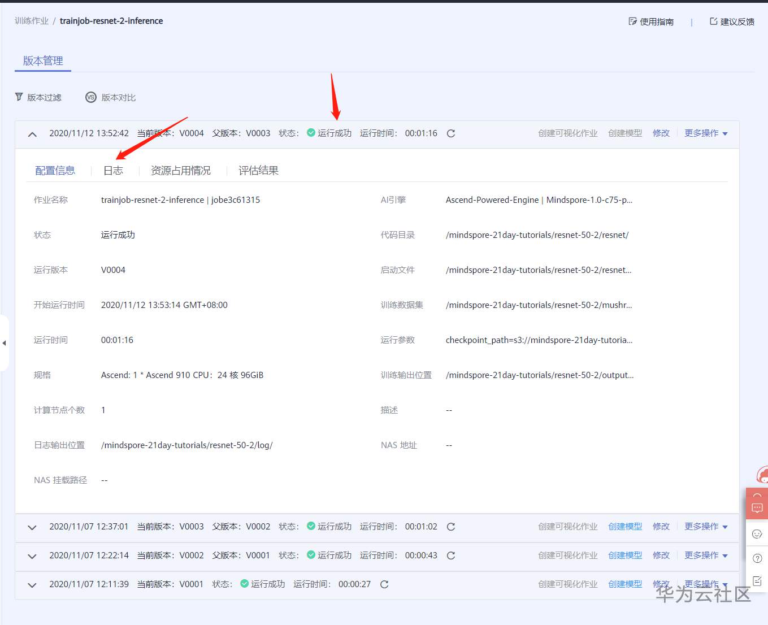Open the 建议反馈 link
The height and width of the screenshot is (625, 768).
coord(732,21)
